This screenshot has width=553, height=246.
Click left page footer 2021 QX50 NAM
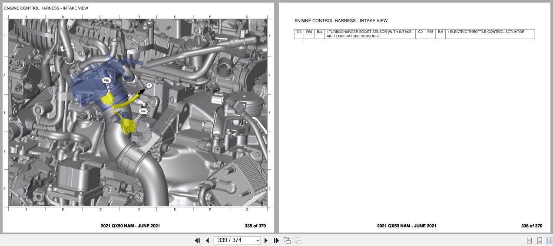coord(130,226)
